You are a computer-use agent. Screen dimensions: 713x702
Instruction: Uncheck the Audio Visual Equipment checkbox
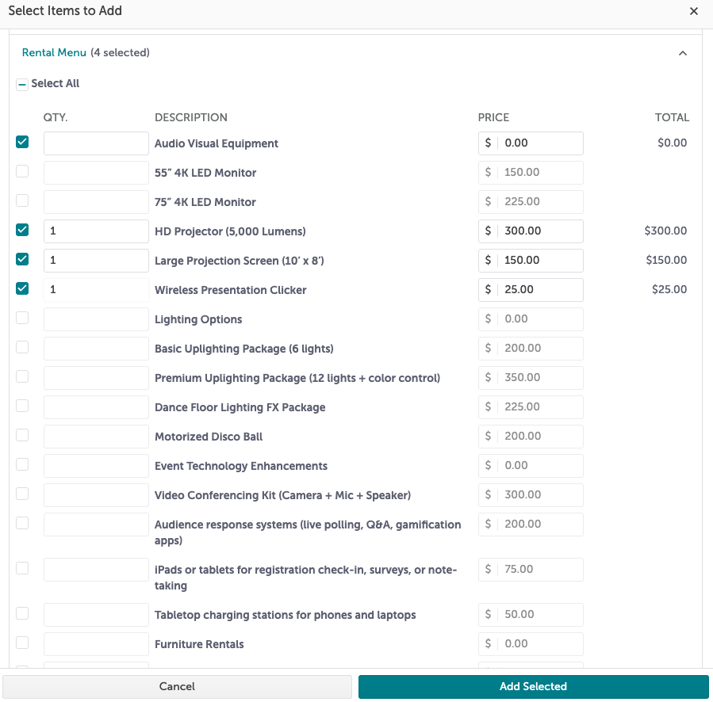pyautogui.click(x=22, y=142)
